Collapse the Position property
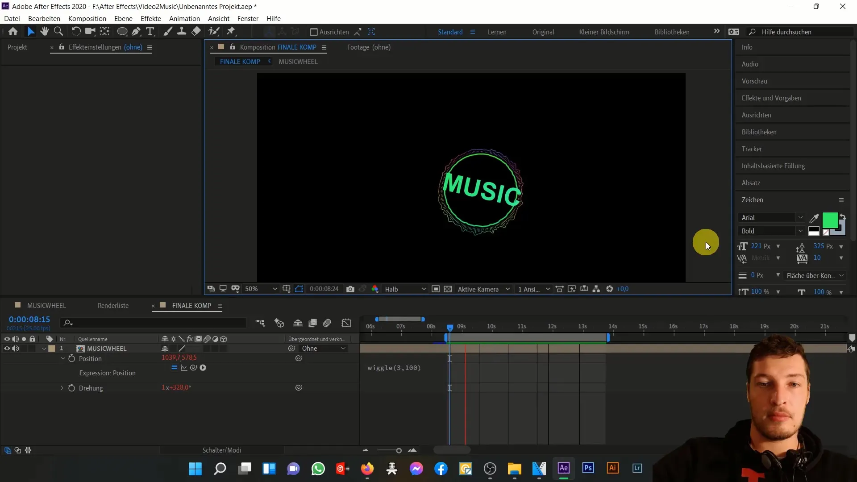This screenshot has height=482, width=857. click(63, 358)
